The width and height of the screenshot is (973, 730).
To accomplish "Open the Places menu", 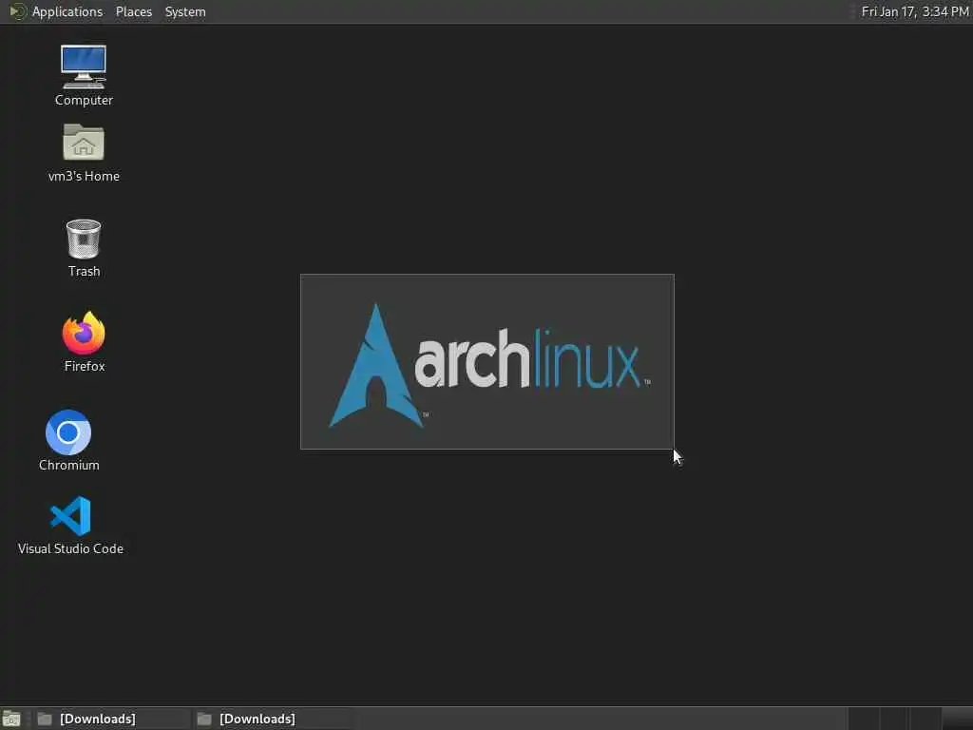I will [133, 11].
